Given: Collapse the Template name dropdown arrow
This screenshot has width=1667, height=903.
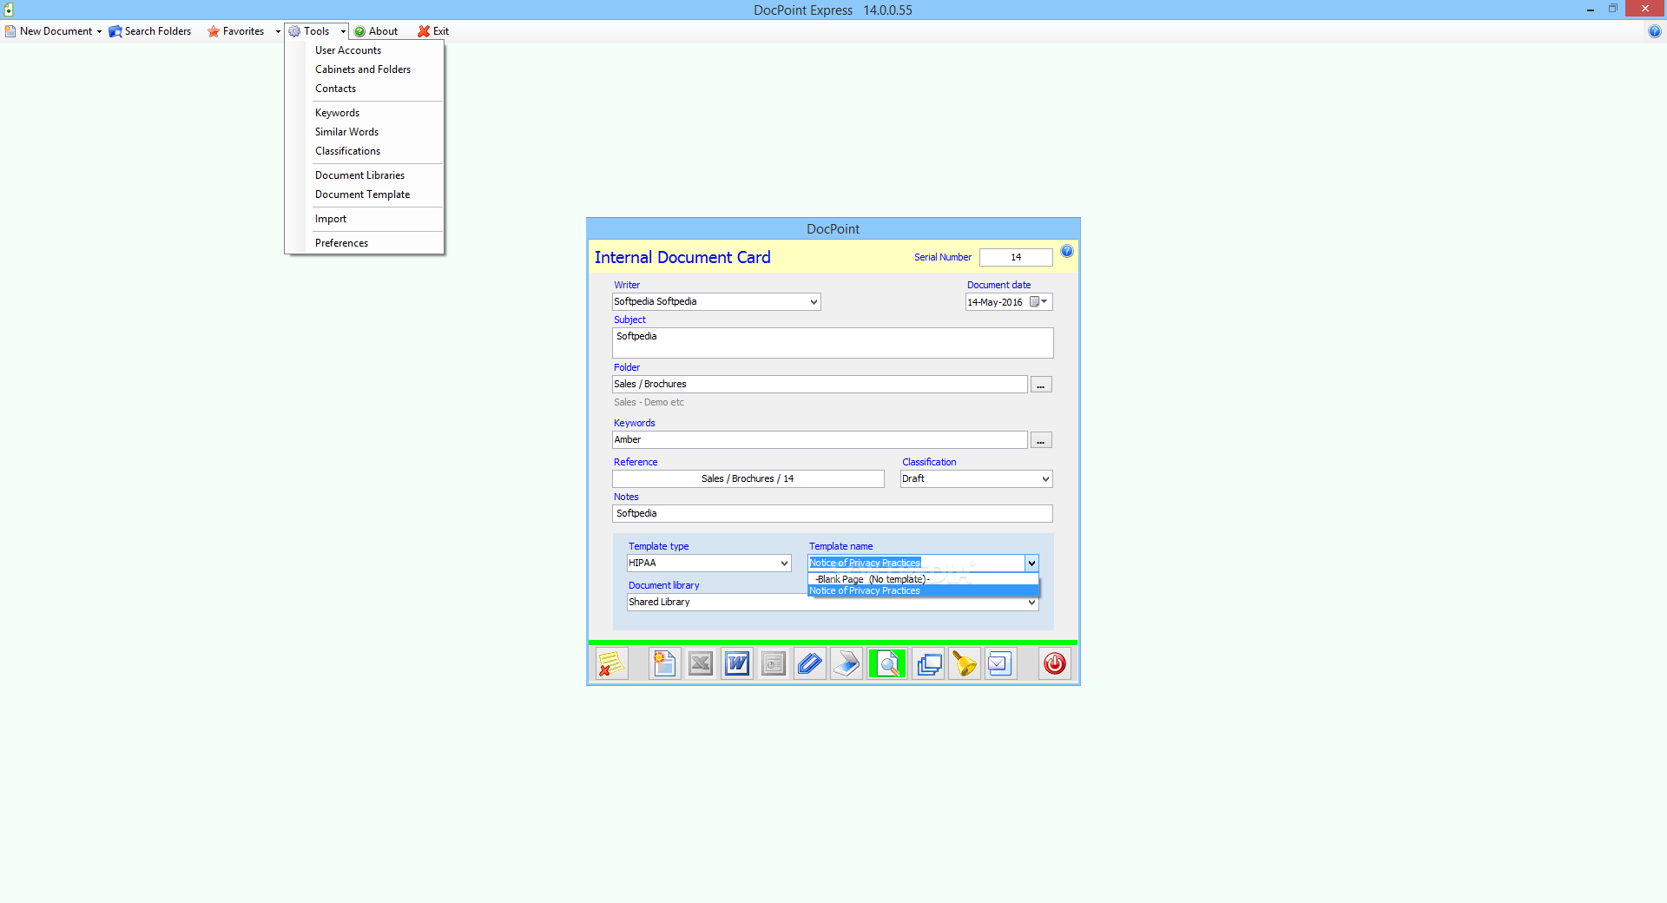Looking at the screenshot, I should pos(1031,564).
